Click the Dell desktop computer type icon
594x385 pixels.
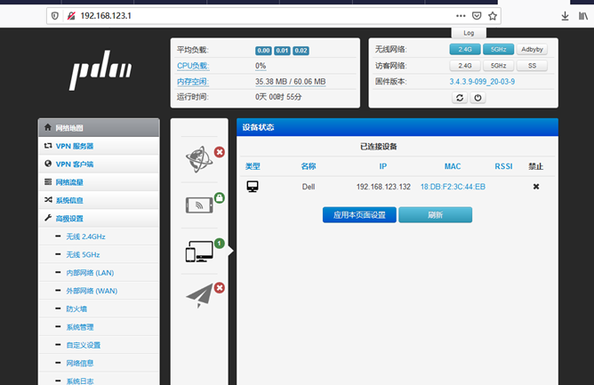click(253, 187)
